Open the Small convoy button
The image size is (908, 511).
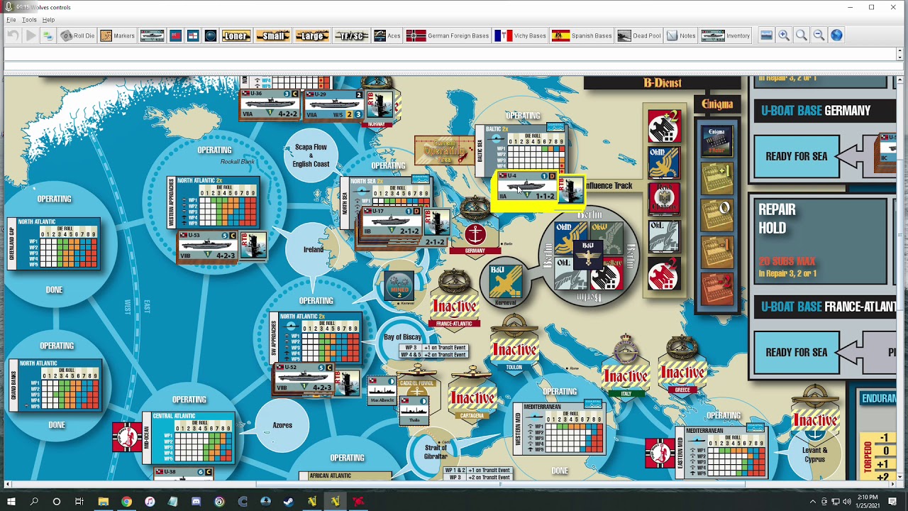click(x=273, y=35)
